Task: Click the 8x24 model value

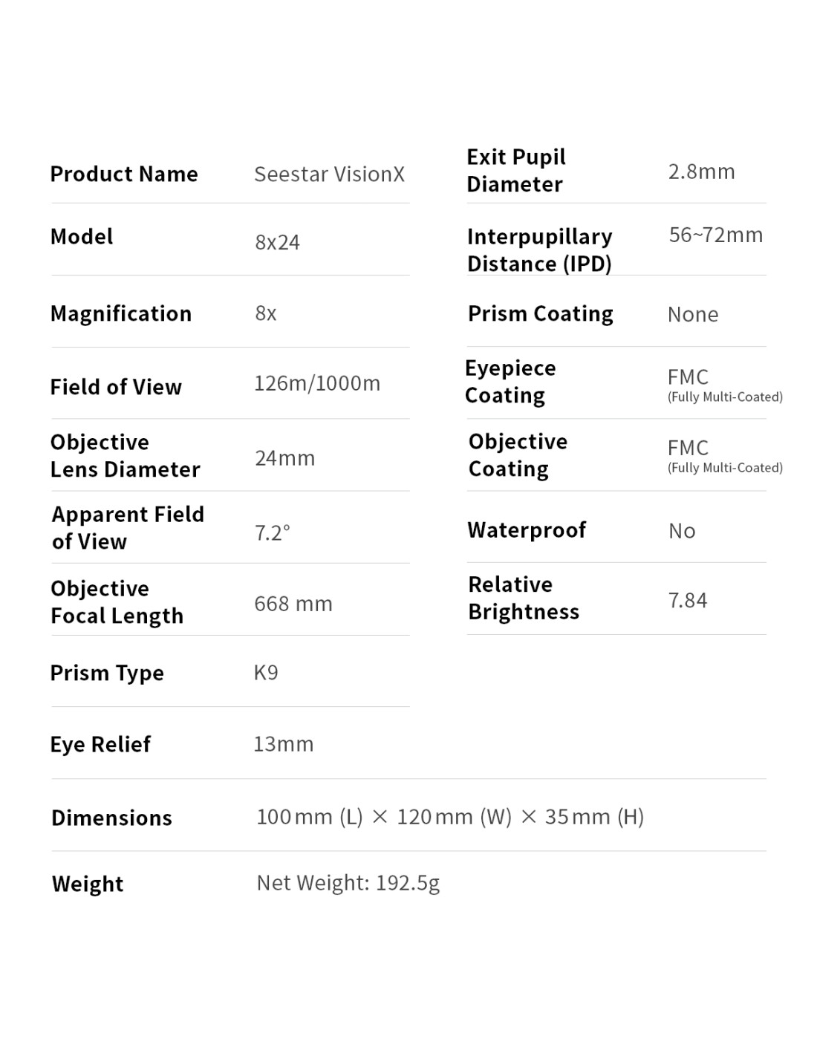Action: (x=277, y=242)
